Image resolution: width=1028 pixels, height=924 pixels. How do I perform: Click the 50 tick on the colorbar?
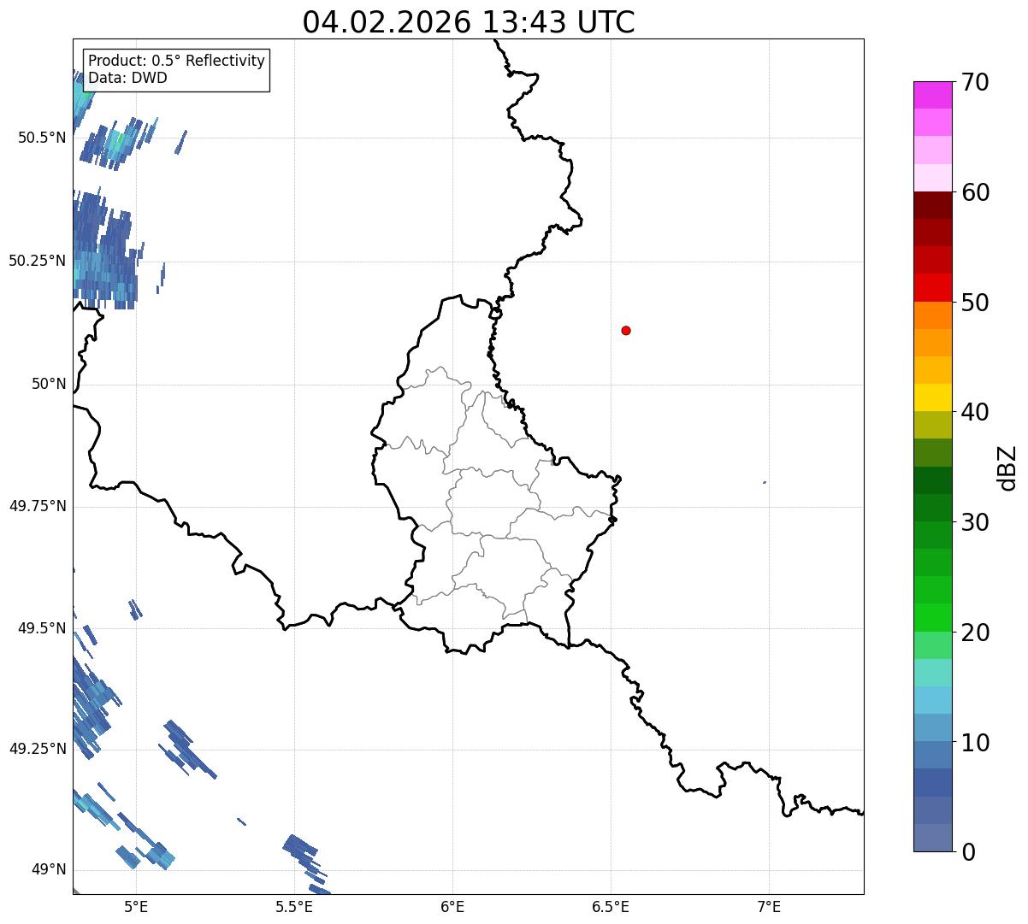tap(975, 303)
